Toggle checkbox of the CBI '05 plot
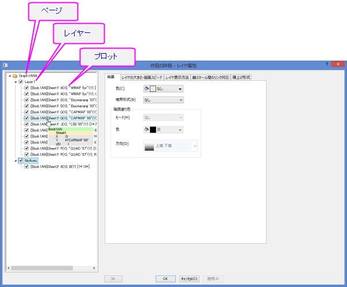The height and width of the screenshot is (287, 347). (x=27, y=124)
